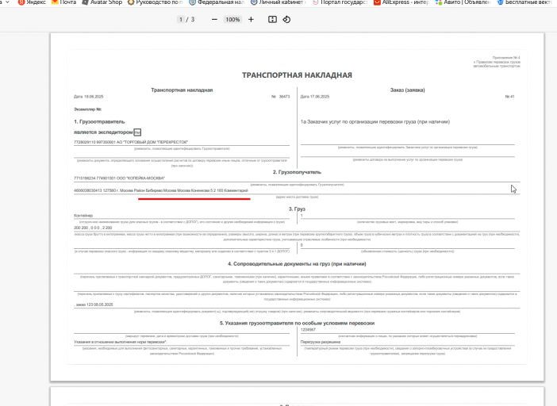Click the '1. Грузоотправитель' heading
The height and width of the screenshot is (406, 557).
pos(99,122)
